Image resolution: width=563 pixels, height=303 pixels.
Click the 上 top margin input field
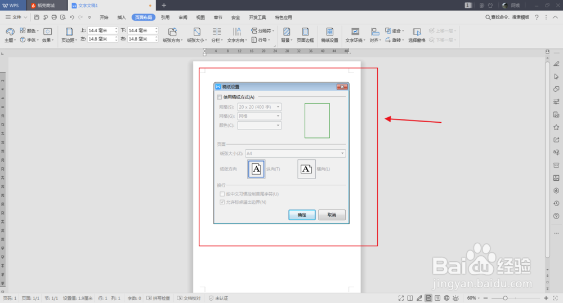tap(102, 30)
